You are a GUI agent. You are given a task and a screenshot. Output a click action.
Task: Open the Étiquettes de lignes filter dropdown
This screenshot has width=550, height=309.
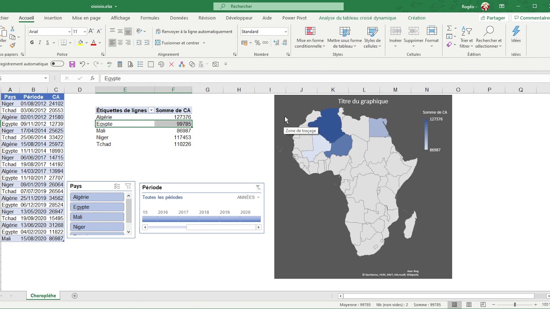(x=151, y=110)
